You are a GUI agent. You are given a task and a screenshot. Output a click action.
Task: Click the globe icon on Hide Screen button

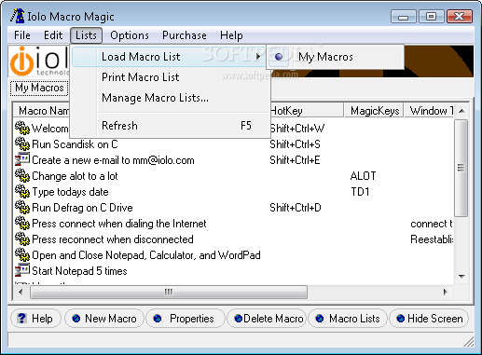click(x=401, y=319)
